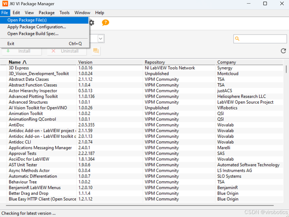Screen dimensions: 289x217
Task: Click the search magnifier icon
Action: 237,39
